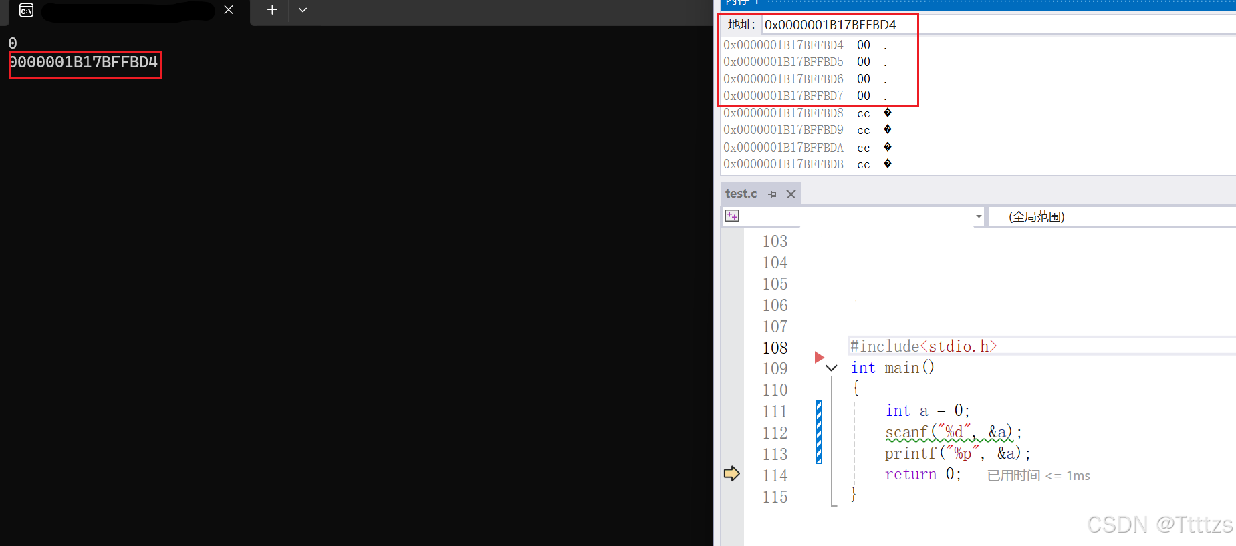
Task: Click printed address 0000001B17BFFBD4 in terminal
Action: [x=83, y=63]
